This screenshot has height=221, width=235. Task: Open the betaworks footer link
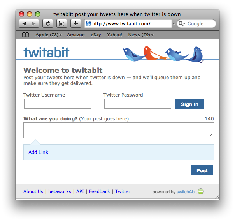(60, 191)
